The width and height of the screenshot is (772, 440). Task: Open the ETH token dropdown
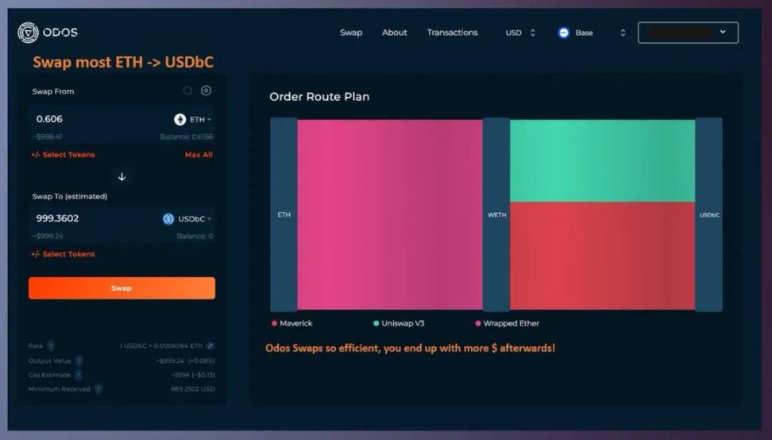point(193,120)
